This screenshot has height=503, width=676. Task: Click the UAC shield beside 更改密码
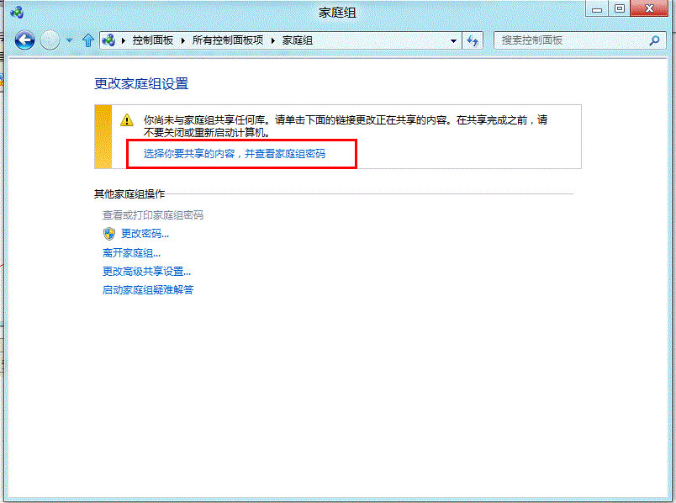[x=108, y=233]
